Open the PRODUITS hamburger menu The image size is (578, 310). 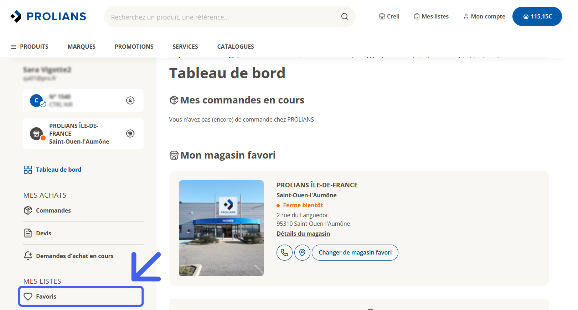tap(30, 47)
